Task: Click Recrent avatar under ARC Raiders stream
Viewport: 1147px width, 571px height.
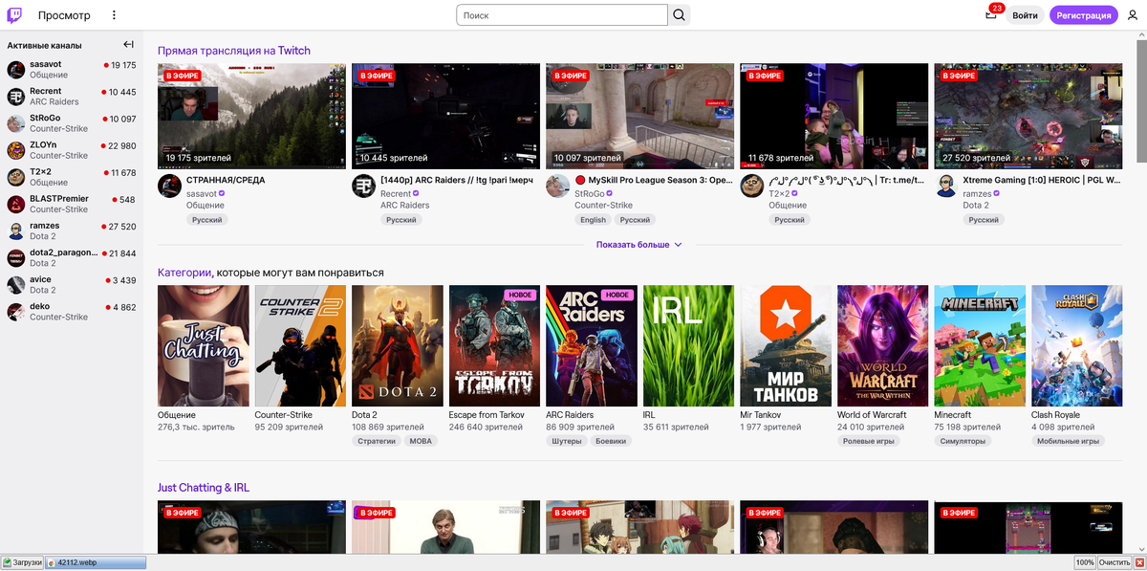Action: (x=363, y=187)
